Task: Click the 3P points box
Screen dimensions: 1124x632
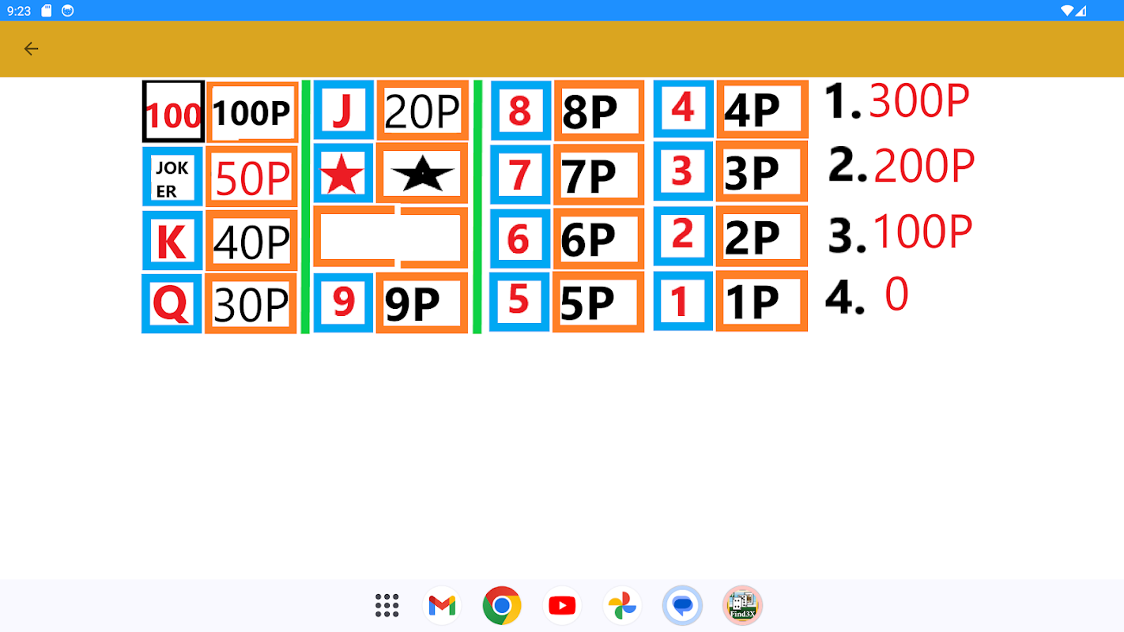Action: coord(762,171)
